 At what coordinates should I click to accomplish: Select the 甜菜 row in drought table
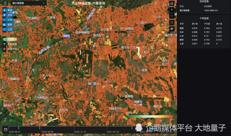(x=204, y=40)
